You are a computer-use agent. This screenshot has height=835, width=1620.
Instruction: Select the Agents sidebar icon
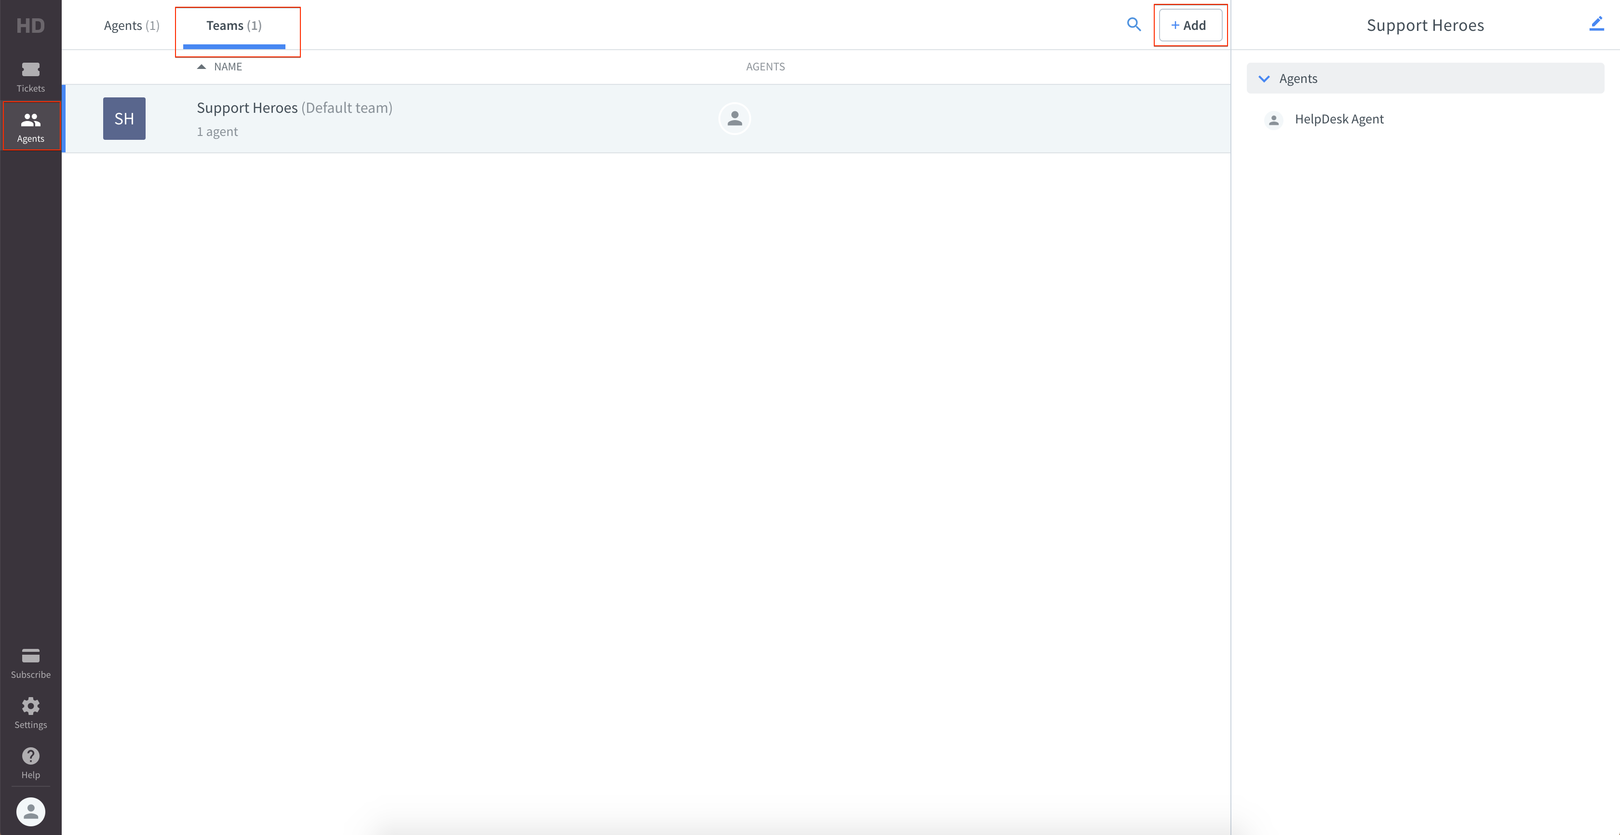pyautogui.click(x=30, y=126)
